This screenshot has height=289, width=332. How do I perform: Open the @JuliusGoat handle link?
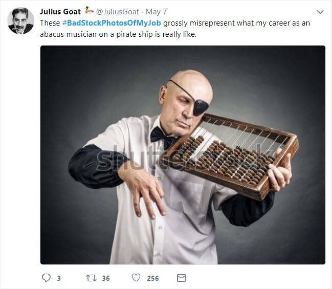118,12
